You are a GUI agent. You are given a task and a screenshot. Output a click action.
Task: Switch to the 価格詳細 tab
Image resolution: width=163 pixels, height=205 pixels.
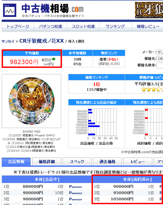46,162
